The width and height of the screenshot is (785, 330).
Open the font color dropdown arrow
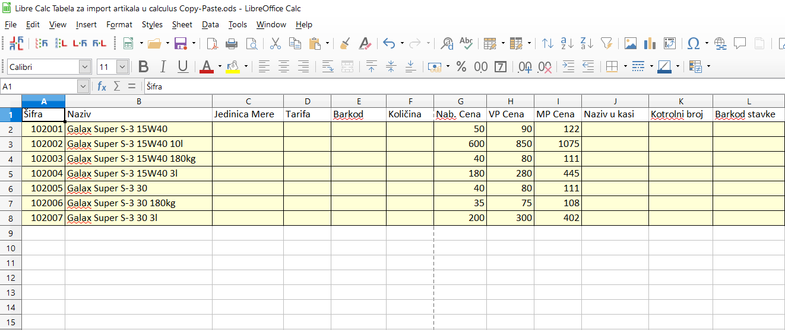pyautogui.click(x=220, y=66)
